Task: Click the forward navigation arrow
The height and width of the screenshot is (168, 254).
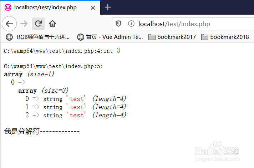Action: [x=24, y=24]
